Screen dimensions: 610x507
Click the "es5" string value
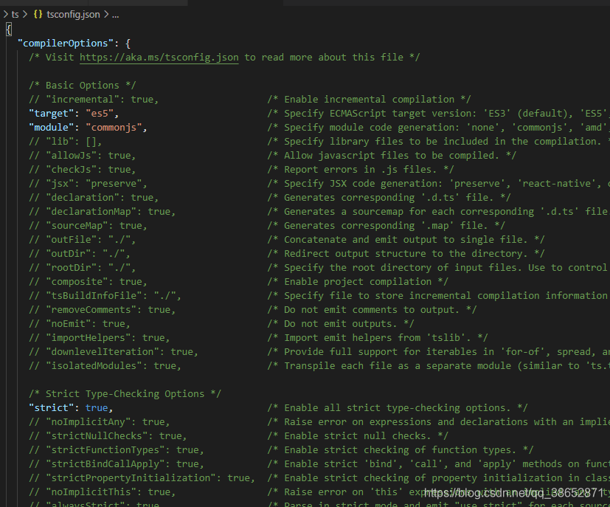(100, 113)
